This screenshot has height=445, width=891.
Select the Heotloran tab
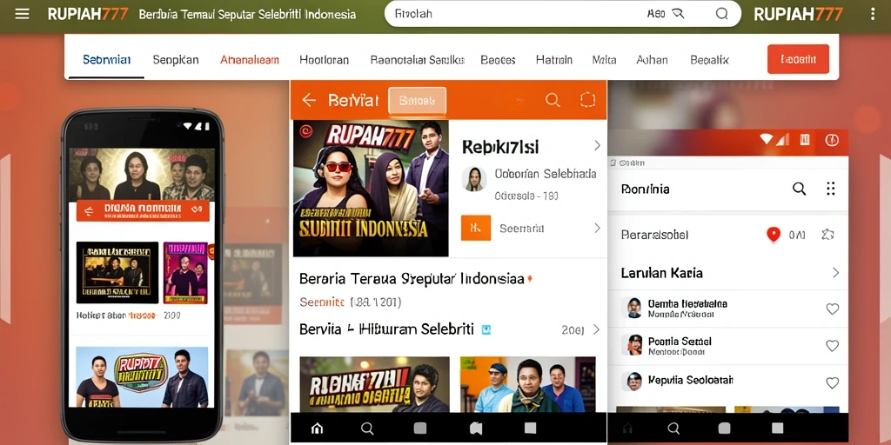324,60
